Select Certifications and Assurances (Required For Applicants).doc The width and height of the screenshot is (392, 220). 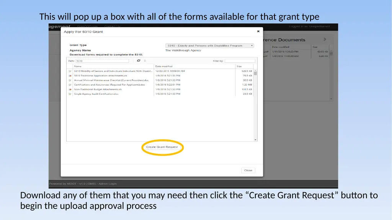point(109,85)
